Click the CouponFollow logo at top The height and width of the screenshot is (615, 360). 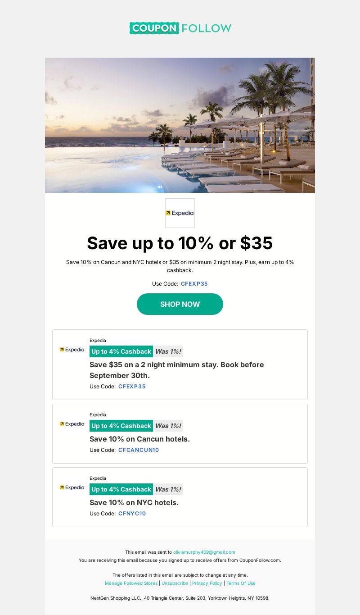coord(180,28)
